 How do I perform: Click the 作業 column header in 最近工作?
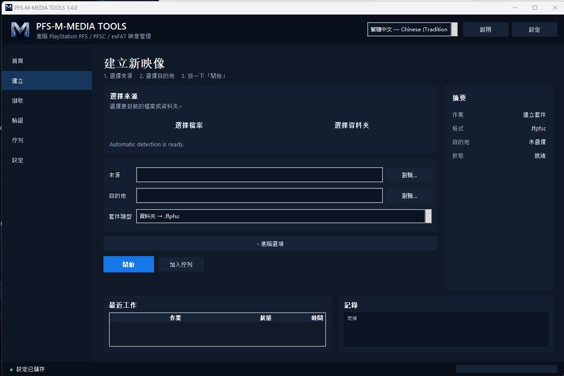pyautogui.click(x=176, y=318)
